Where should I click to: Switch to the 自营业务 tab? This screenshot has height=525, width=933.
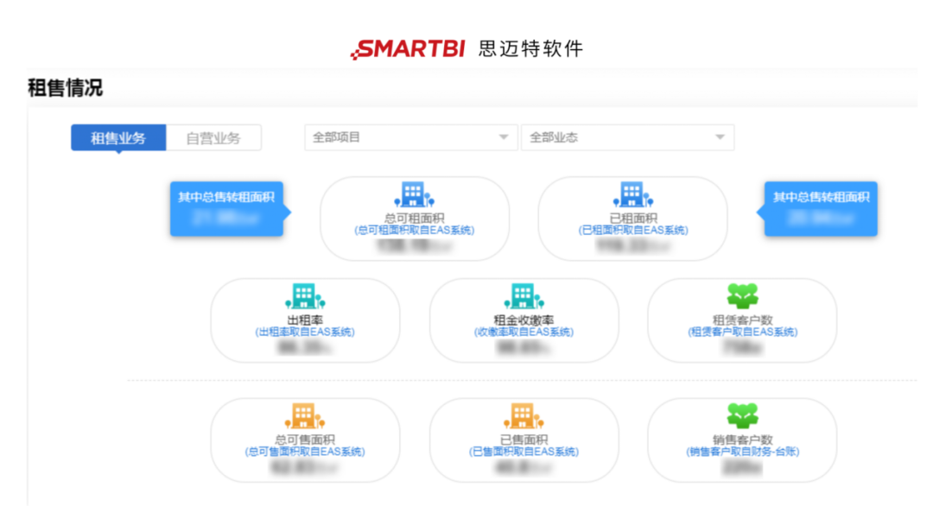point(213,138)
